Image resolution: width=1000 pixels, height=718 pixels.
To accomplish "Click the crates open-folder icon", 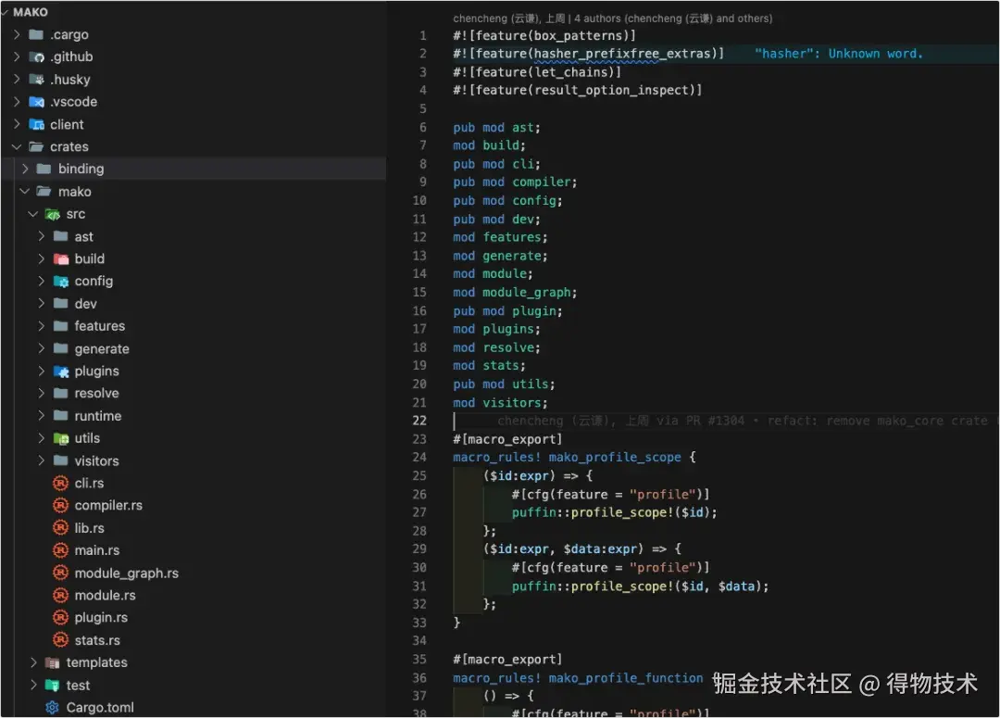I will click(x=37, y=146).
